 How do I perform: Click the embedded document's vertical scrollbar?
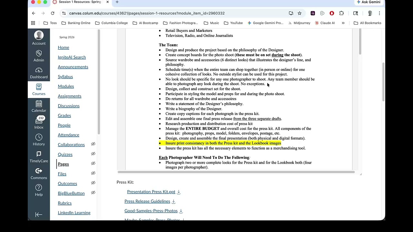click(359, 42)
